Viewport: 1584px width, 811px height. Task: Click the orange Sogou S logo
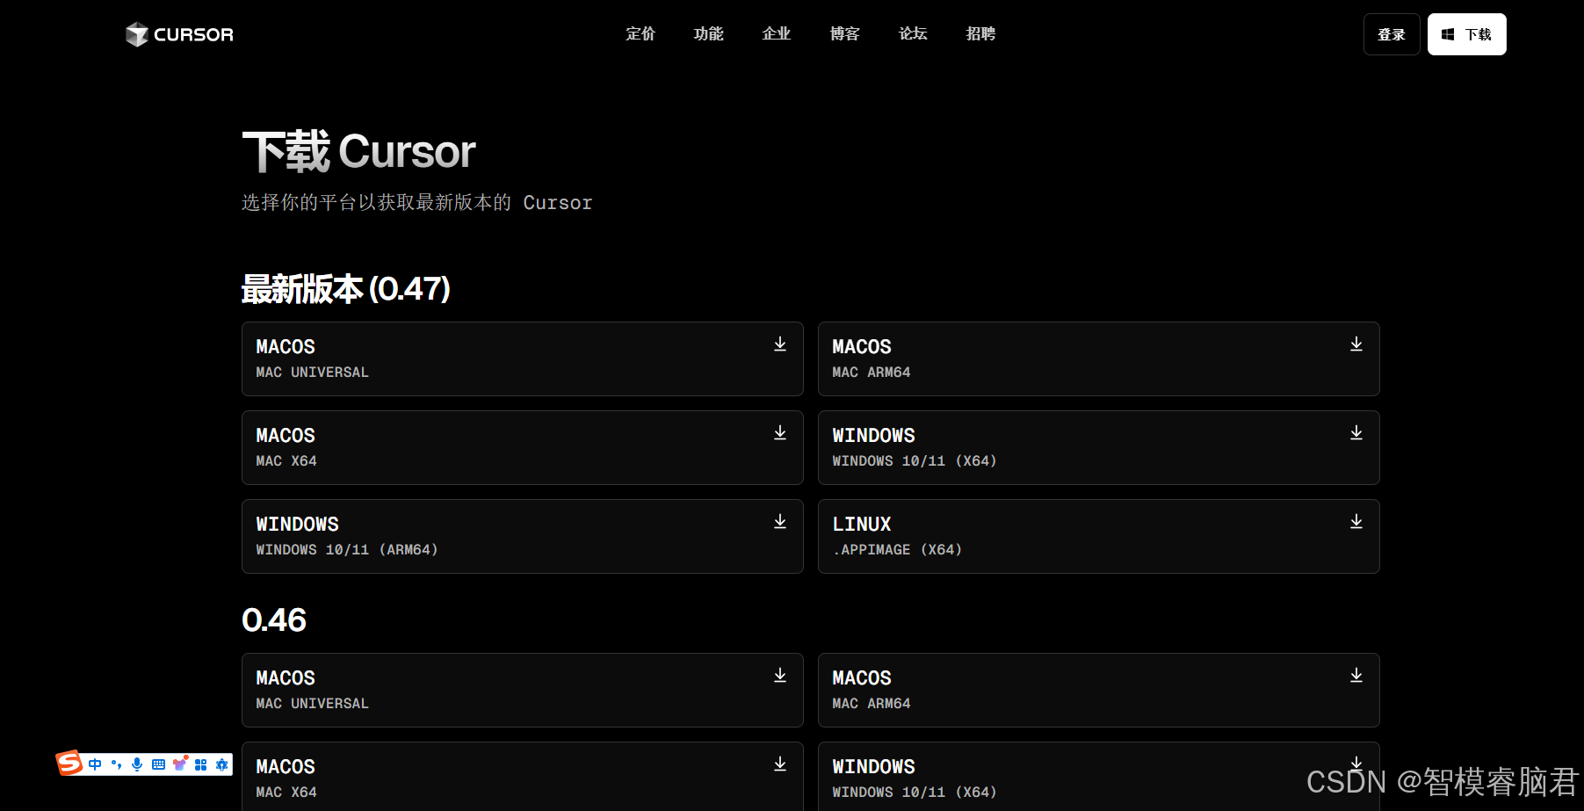(69, 763)
